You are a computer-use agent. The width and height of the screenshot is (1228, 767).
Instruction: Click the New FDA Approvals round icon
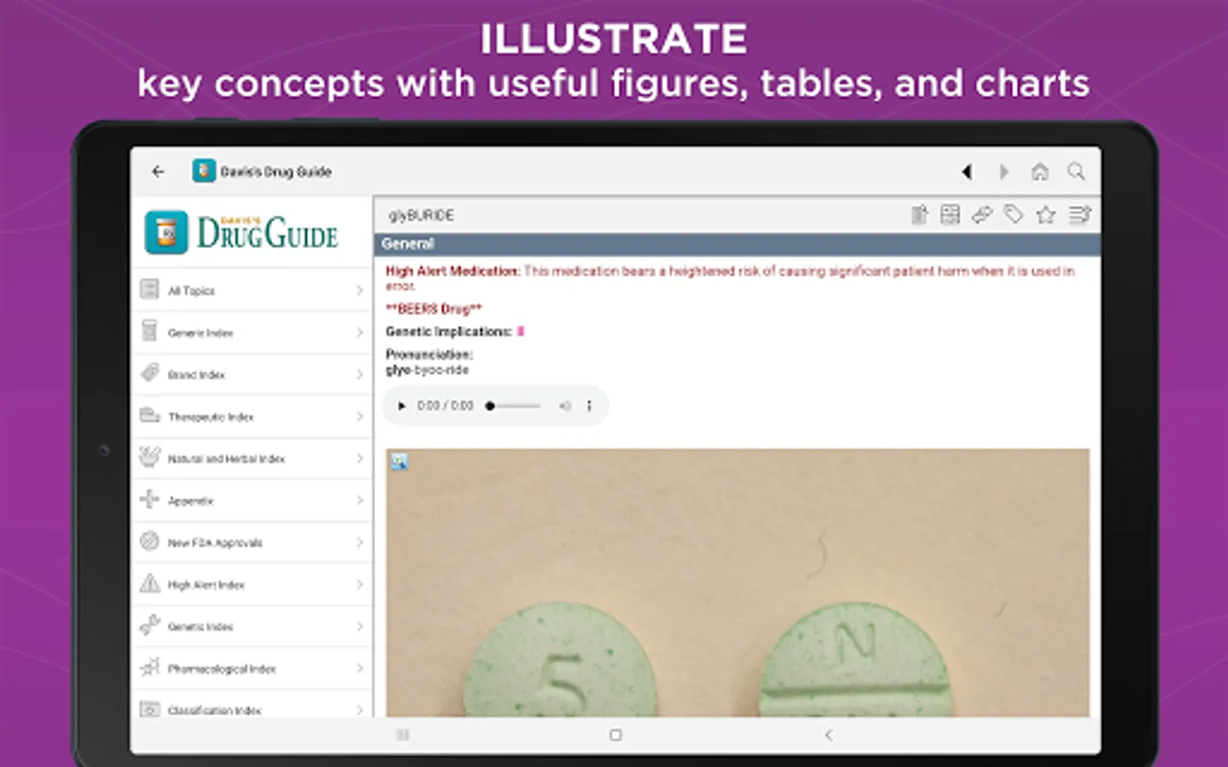click(x=149, y=541)
